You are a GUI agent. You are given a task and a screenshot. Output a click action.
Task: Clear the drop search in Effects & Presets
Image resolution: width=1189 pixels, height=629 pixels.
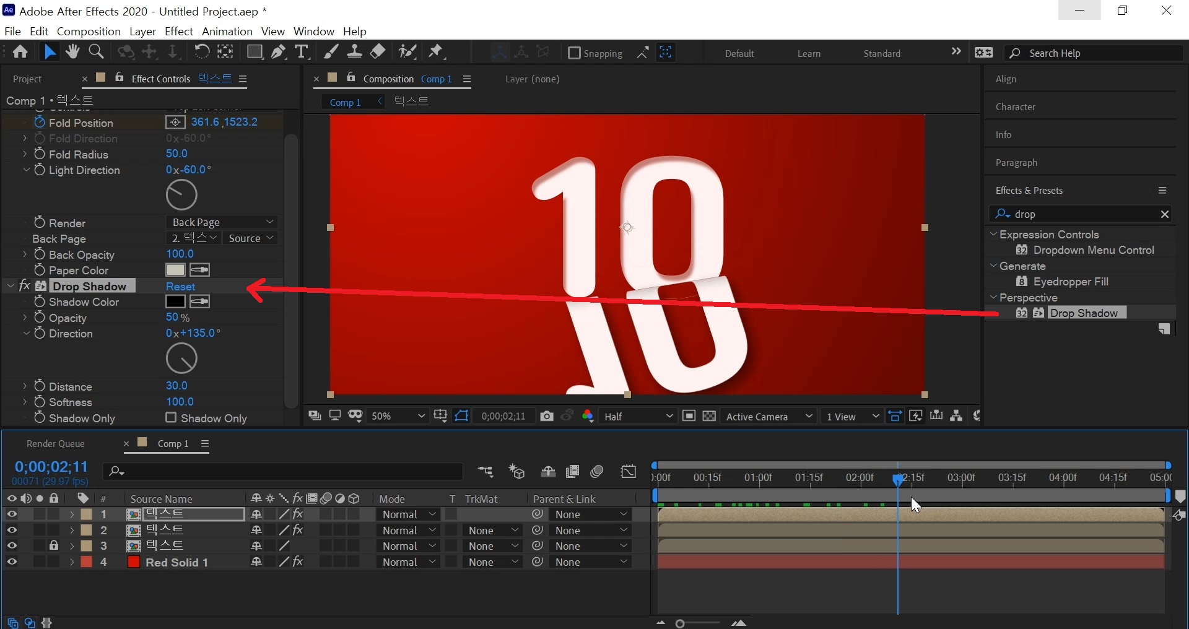tap(1165, 214)
